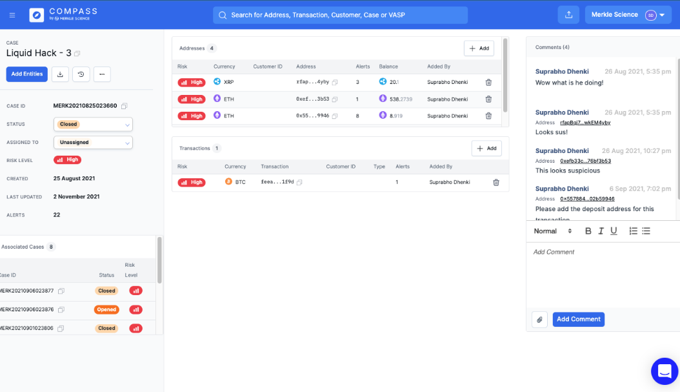
Task: Toggle underline formatting in comment editor
Action: pyautogui.click(x=614, y=231)
